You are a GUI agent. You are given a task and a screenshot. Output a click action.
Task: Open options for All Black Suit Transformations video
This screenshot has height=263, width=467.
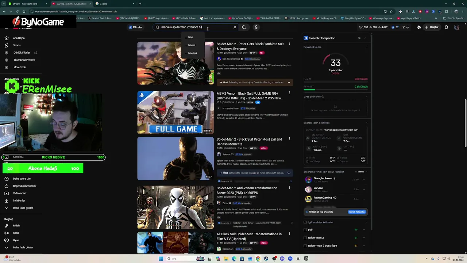click(x=290, y=234)
